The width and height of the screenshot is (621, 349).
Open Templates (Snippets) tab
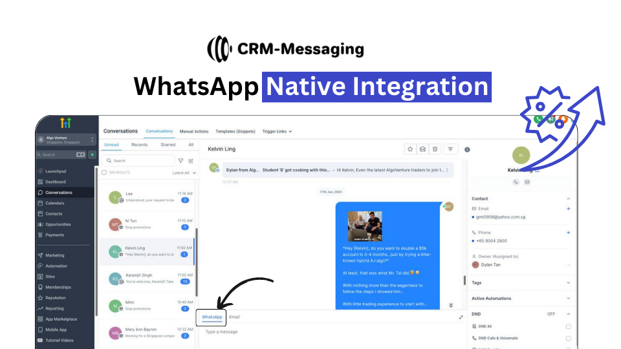point(235,131)
